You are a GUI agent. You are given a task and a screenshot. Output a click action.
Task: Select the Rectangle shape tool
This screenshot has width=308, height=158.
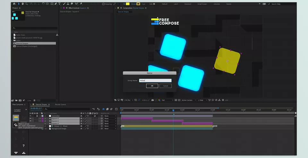pyautogui.click(x=52, y=4)
